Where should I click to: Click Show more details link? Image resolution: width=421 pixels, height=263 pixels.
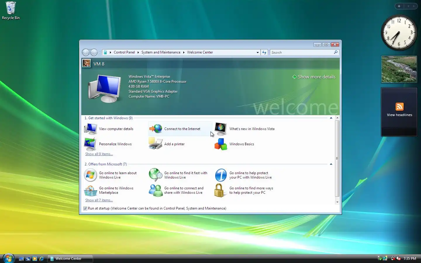click(317, 77)
